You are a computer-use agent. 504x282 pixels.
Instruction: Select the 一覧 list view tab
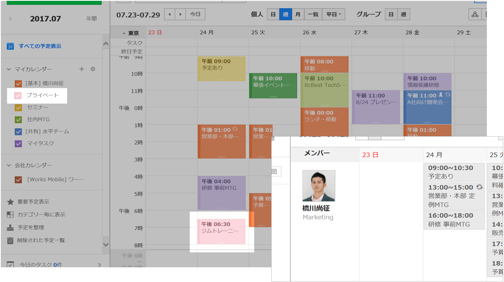click(313, 14)
